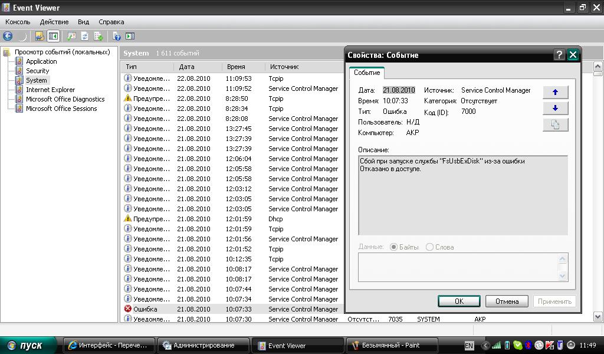
Task: Click scroll down arrow of event list scrollbar
Action: [x=598, y=317]
